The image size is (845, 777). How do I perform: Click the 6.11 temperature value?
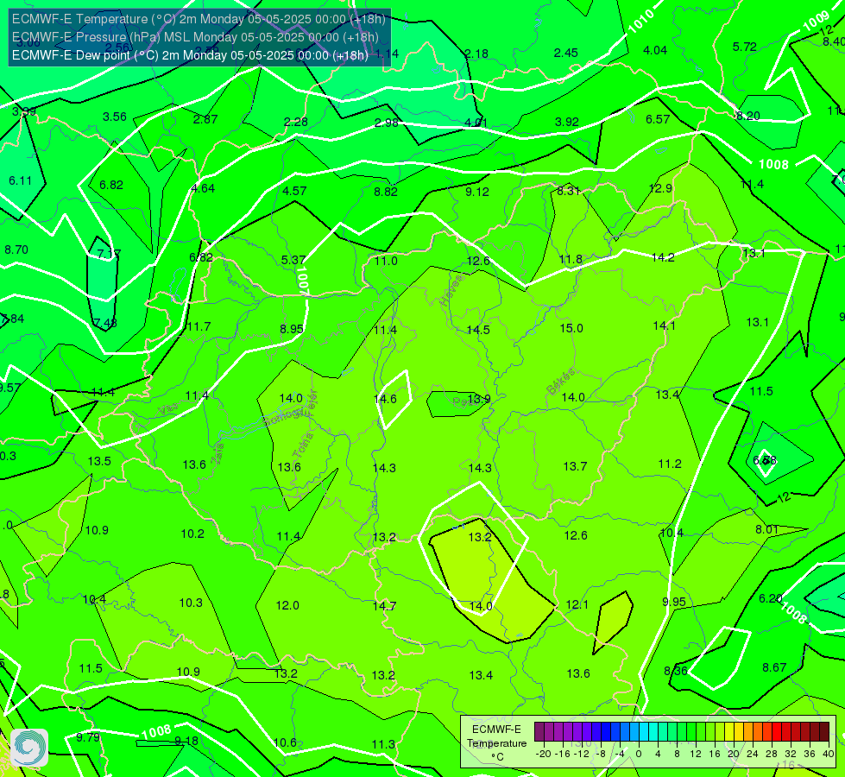[21, 180]
